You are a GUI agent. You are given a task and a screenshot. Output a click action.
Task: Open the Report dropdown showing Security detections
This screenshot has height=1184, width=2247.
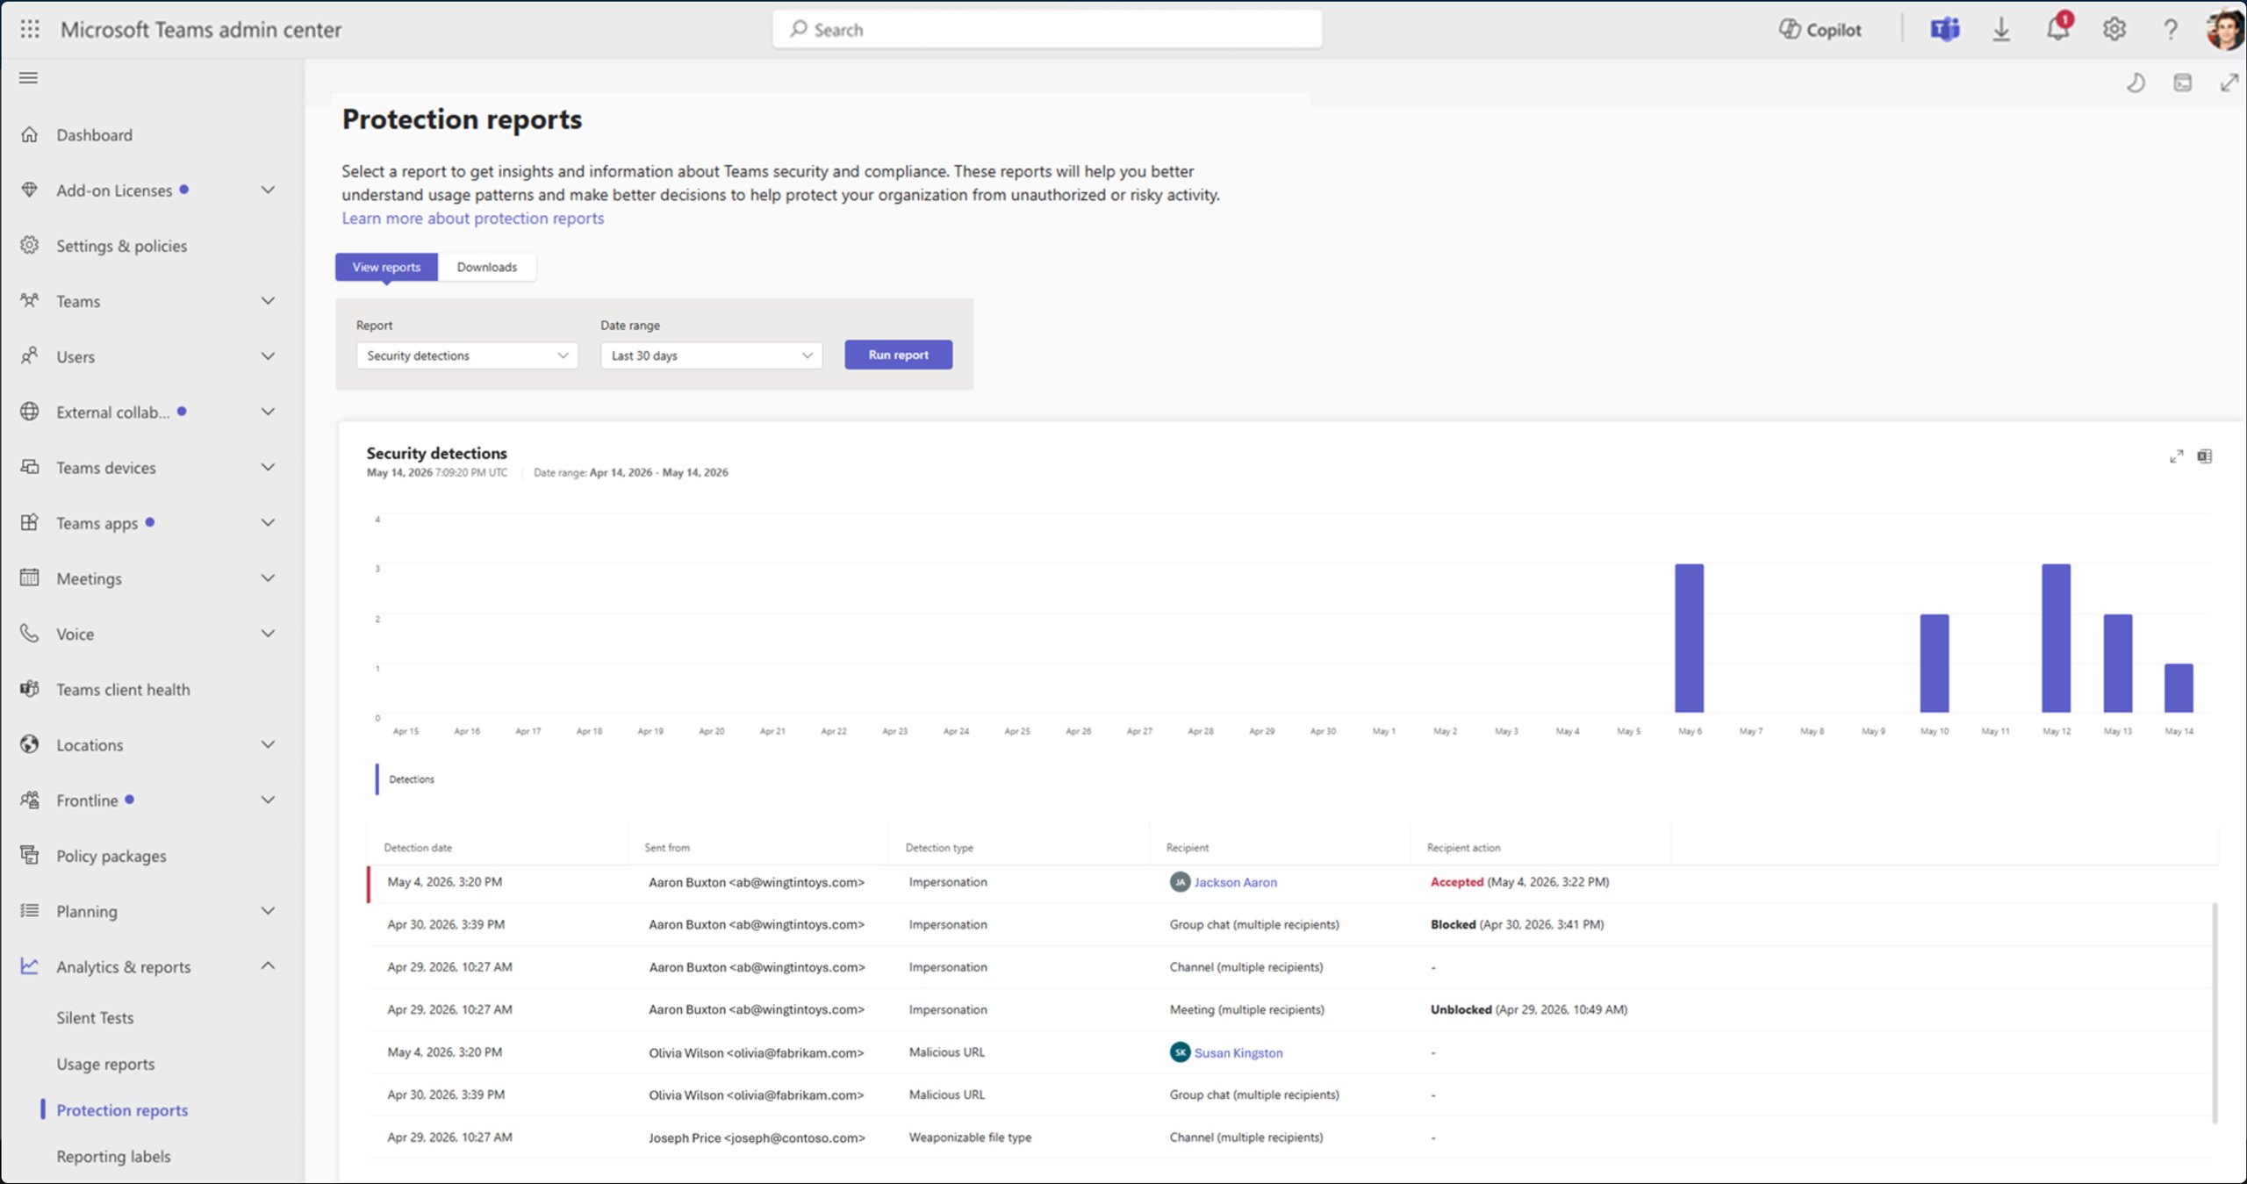[x=467, y=355]
